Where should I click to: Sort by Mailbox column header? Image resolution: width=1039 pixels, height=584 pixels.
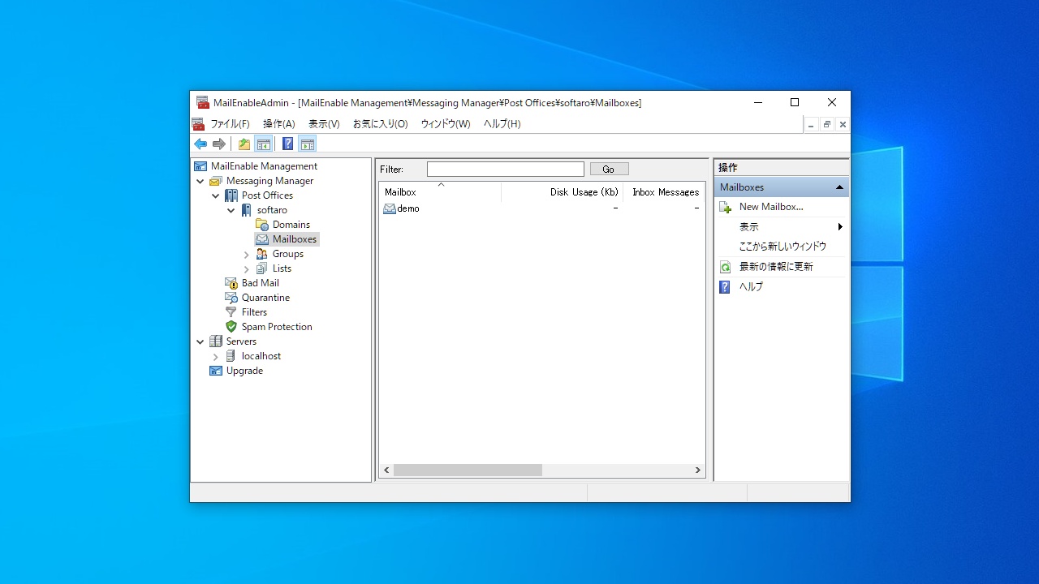[440, 192]
